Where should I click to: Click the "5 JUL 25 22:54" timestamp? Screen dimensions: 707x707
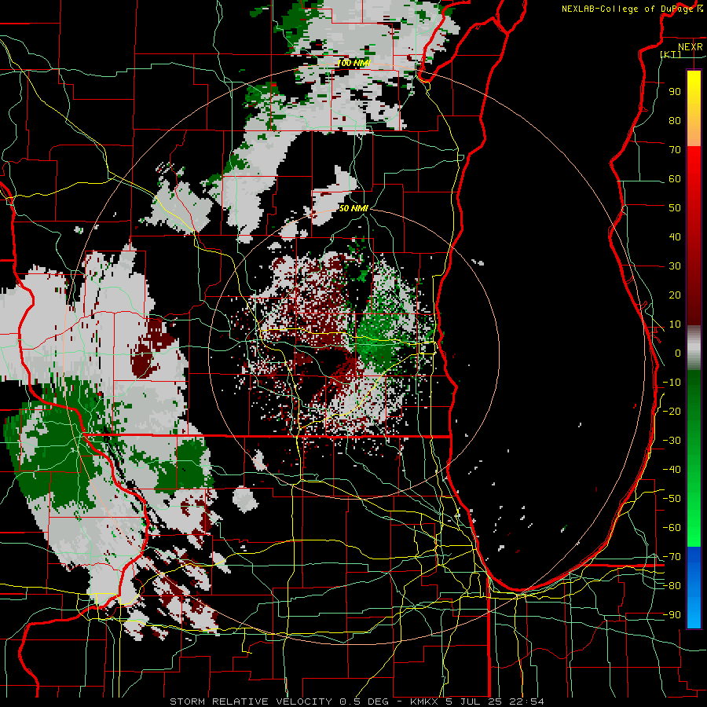tap(495, 702)
